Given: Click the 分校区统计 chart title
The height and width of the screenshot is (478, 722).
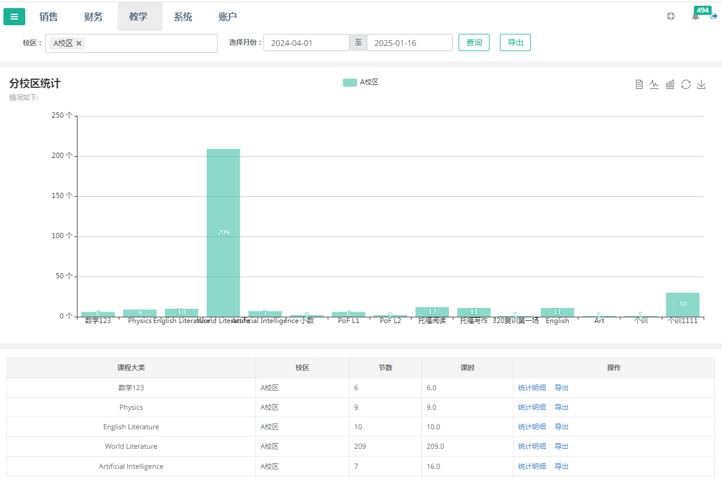Looking at the screenshot, I should 35,83.
